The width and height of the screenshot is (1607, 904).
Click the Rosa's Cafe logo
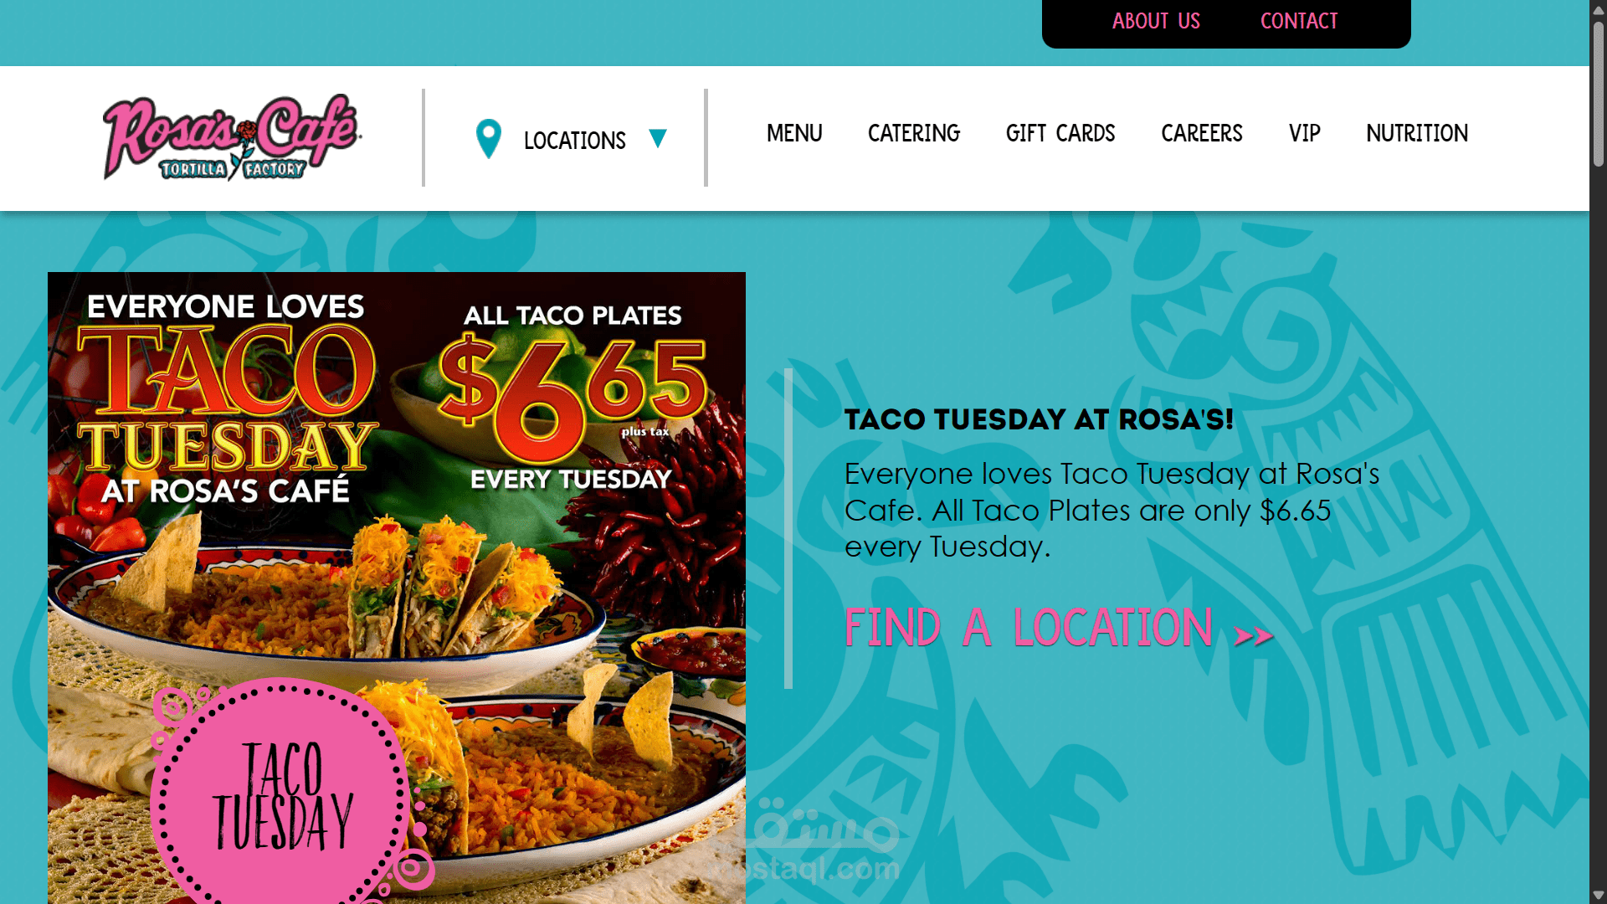click(x=232, y=137)
